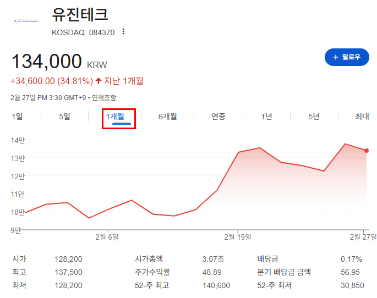
Task: Click the 134,000 price value
Action: [47, 62]
